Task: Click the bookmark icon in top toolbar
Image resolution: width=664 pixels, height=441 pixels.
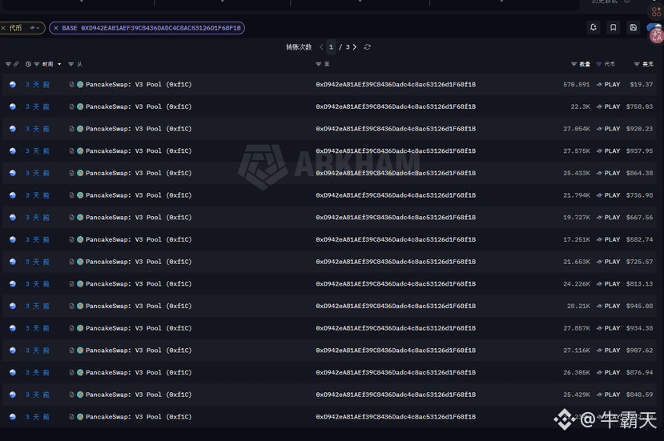Action: (614, 27)
